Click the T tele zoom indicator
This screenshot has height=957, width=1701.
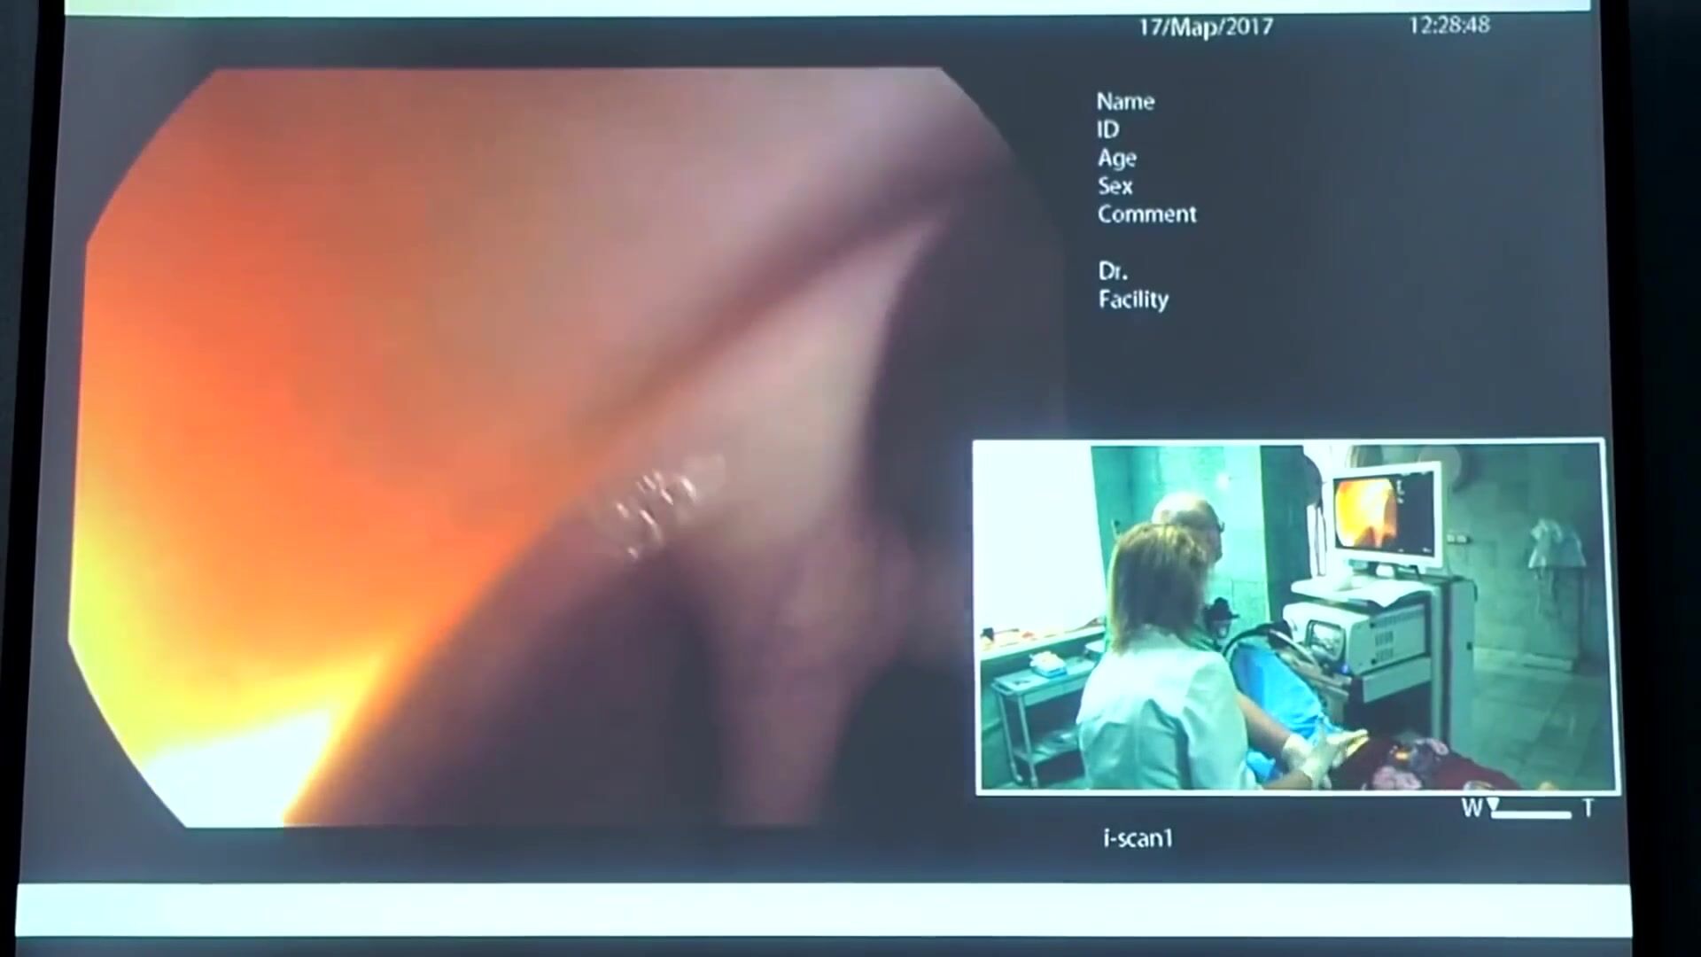(x=1588, y=808)
